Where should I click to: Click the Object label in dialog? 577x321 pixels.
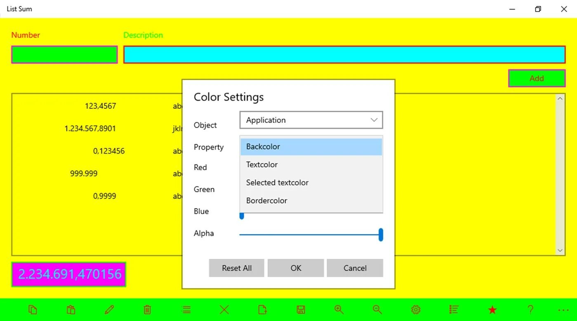point(205,125)
